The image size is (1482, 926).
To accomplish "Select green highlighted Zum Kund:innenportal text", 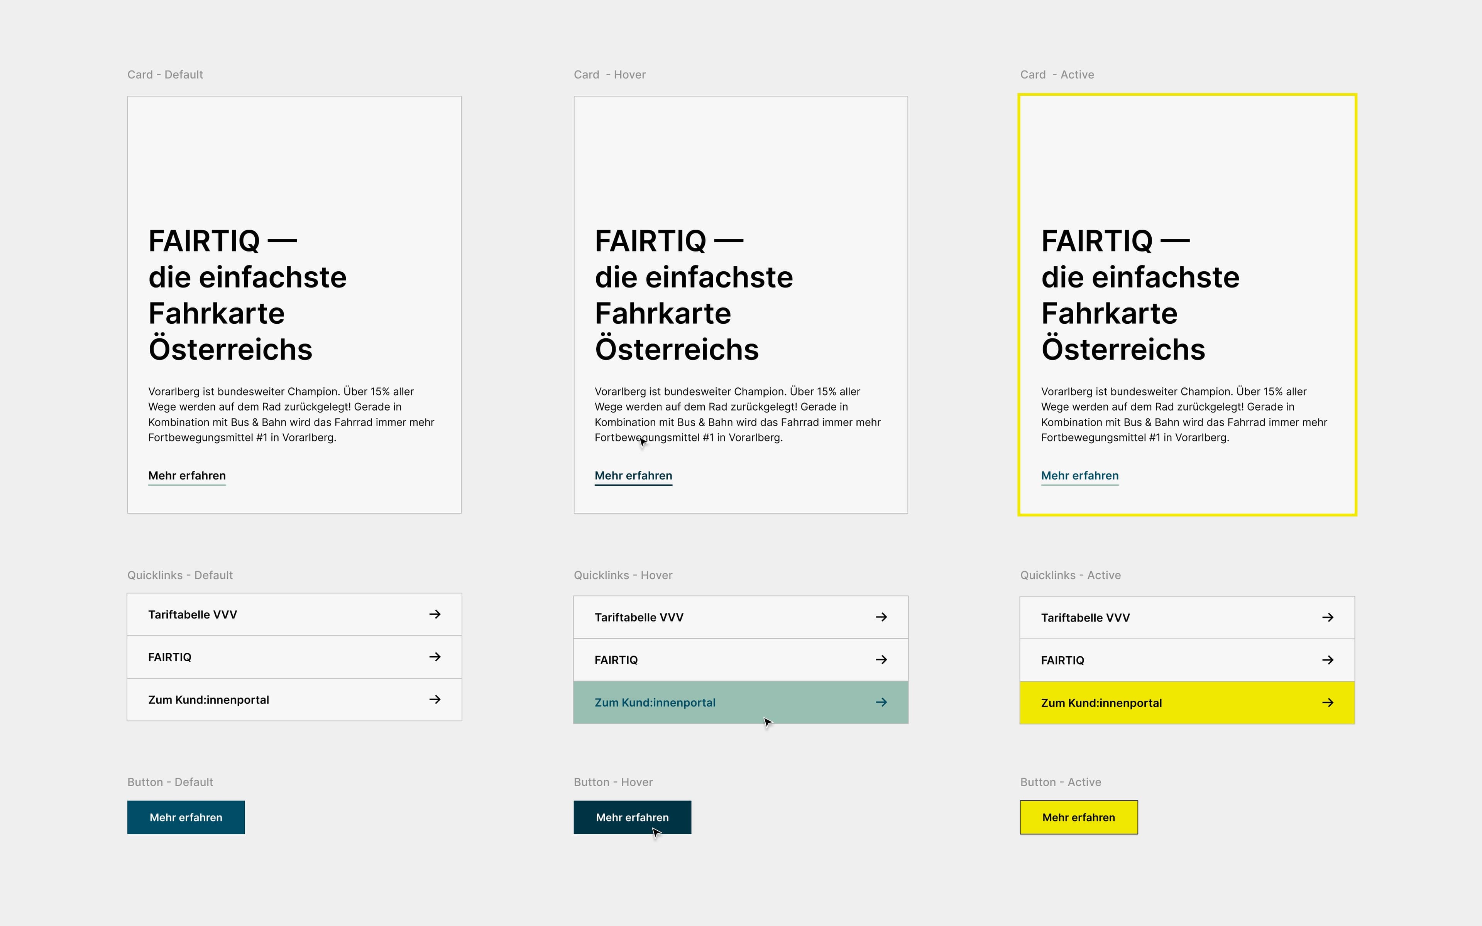I will (655, 703).
